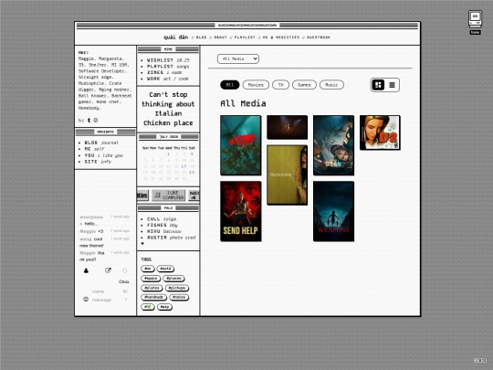Select July 25 on the calendar
Image resolution: width=493 pixels, height=370 pixels.
(x=192, y=173)
